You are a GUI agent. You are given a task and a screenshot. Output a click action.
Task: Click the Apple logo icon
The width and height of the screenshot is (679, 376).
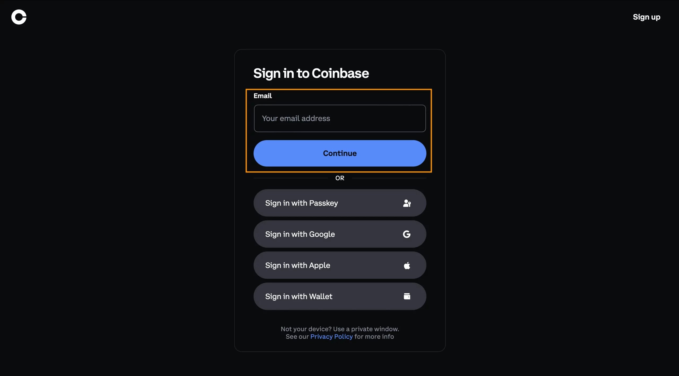tap(407, 265)
